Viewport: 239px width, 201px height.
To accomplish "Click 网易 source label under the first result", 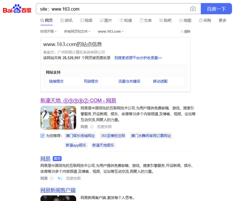I will coord(84,127).
